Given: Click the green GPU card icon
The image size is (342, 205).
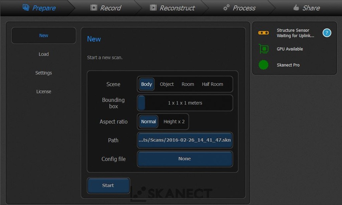Looking at the screenshot, I should [x=264, y=49].
